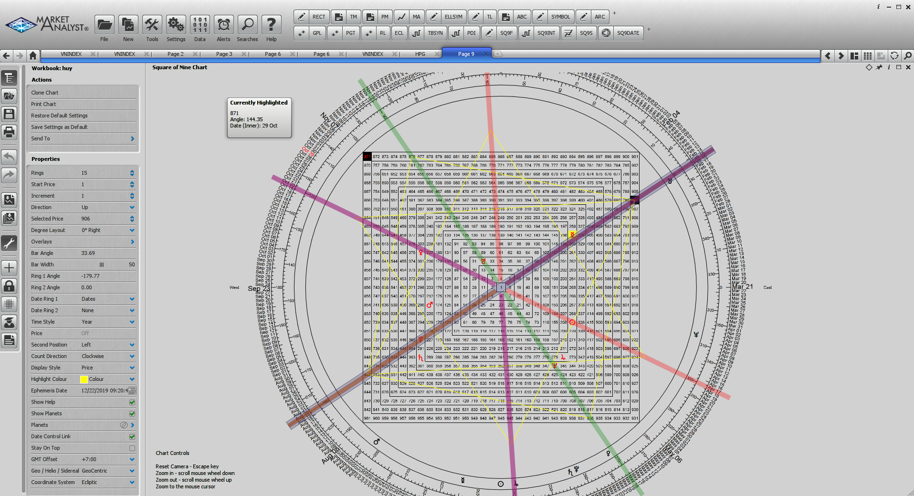Viewport: 914px width, 496px height.
Task: Click the Searches magnifier icon
Action: tap(247, 25)
